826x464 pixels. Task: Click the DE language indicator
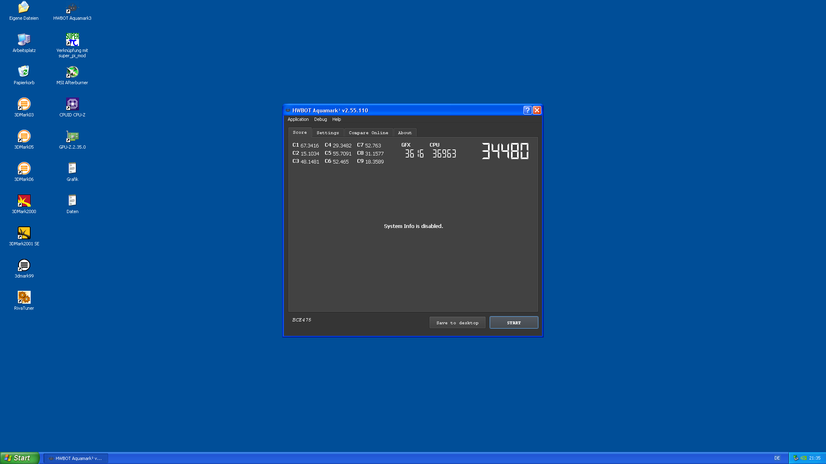tap(777, 458)
